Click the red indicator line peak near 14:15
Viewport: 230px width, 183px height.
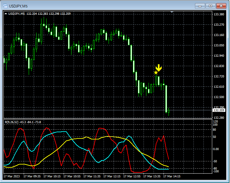point(164,136)
